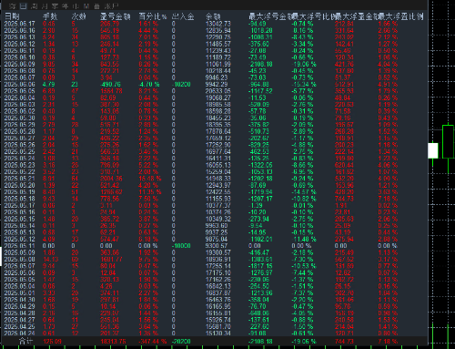Click max floating loss -2108.18 on 2025.06.09

pyautogui.click(x=260, y=64)
